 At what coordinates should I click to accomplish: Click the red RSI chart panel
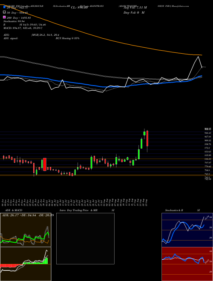coord(187,264)
